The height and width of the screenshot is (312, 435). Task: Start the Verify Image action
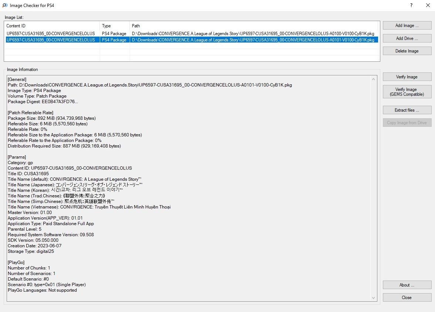(x=407, y=77)
